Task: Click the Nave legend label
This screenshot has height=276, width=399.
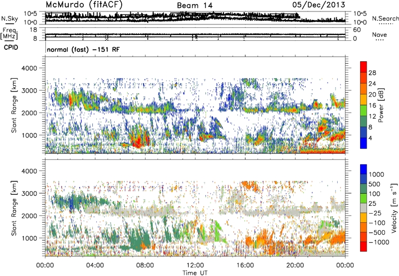Action: (380, 34)
